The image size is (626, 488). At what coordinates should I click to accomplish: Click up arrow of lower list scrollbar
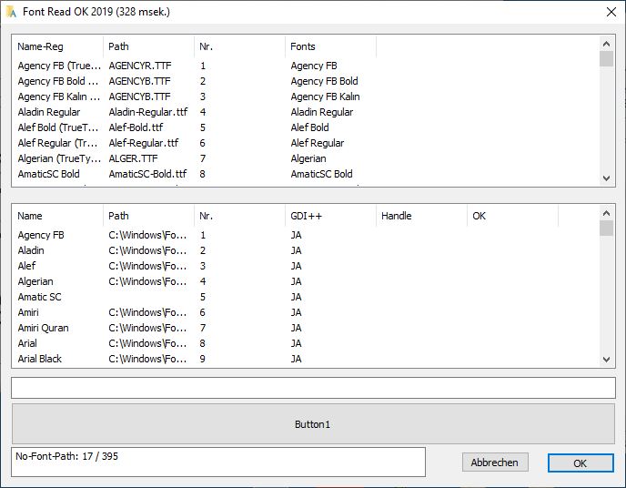pyautogui.click(x=606, y=213)
